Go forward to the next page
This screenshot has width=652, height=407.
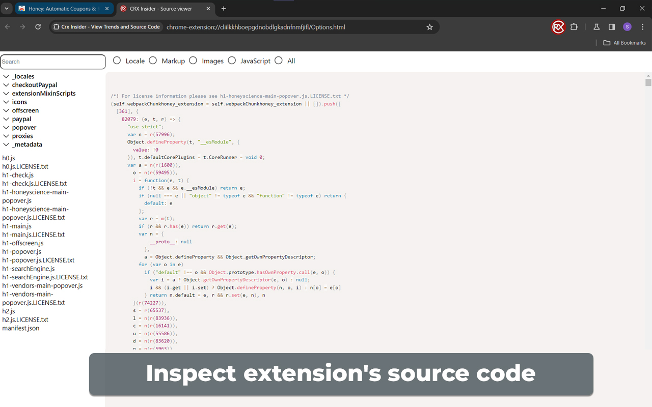(x=22, y=27)
